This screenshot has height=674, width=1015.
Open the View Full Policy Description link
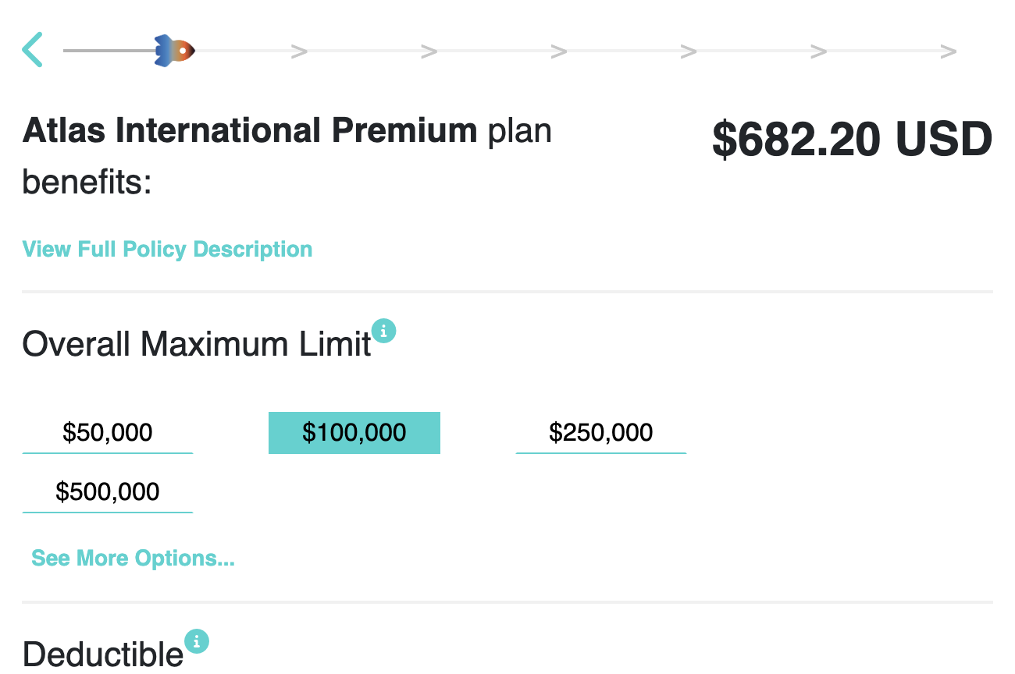point(167,250)
